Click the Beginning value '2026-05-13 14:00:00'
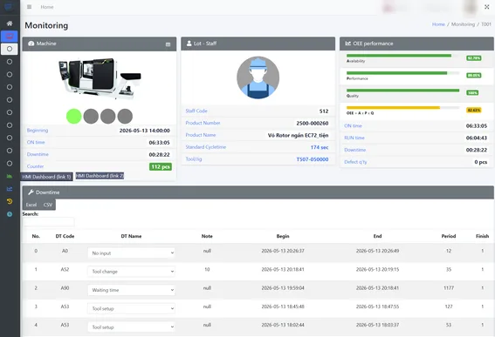 (145, 131)
